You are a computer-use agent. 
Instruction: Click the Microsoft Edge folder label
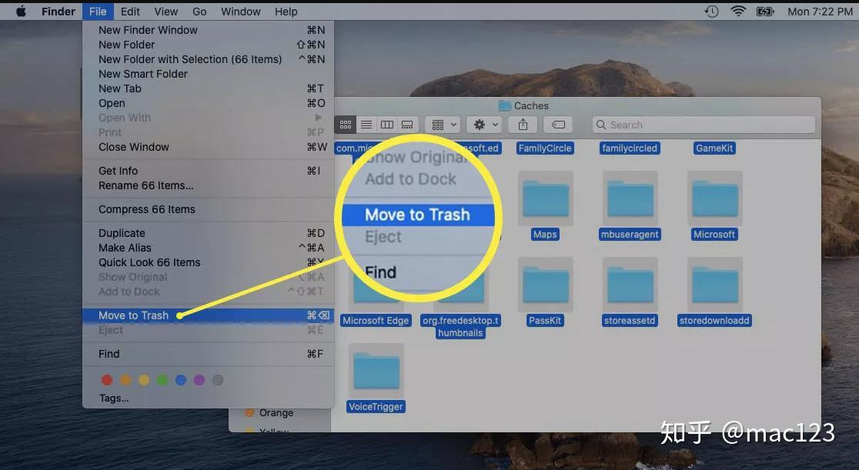pyautogui.click(x=376, y=321)
